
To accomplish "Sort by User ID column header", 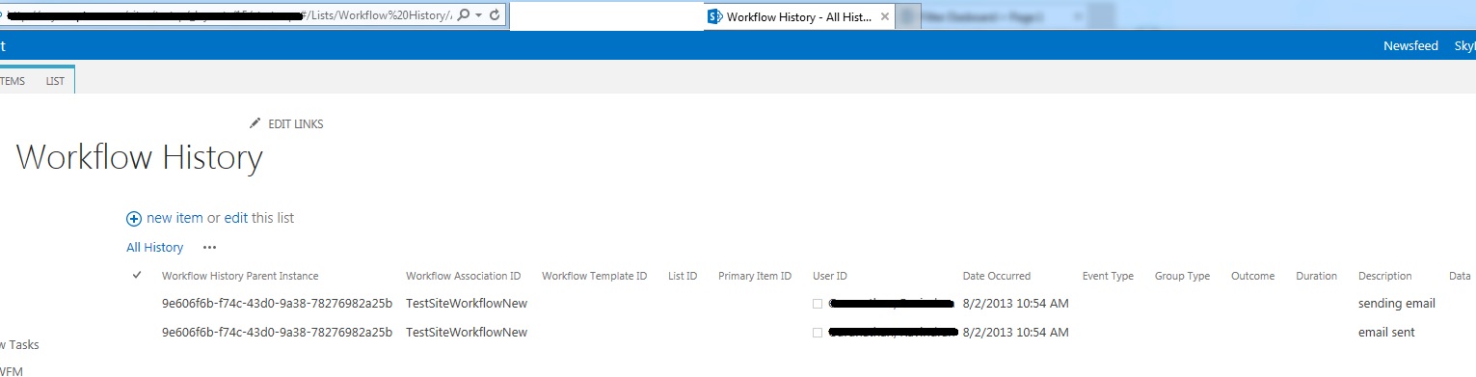I will pyautogui.click(x=830, y=277).
